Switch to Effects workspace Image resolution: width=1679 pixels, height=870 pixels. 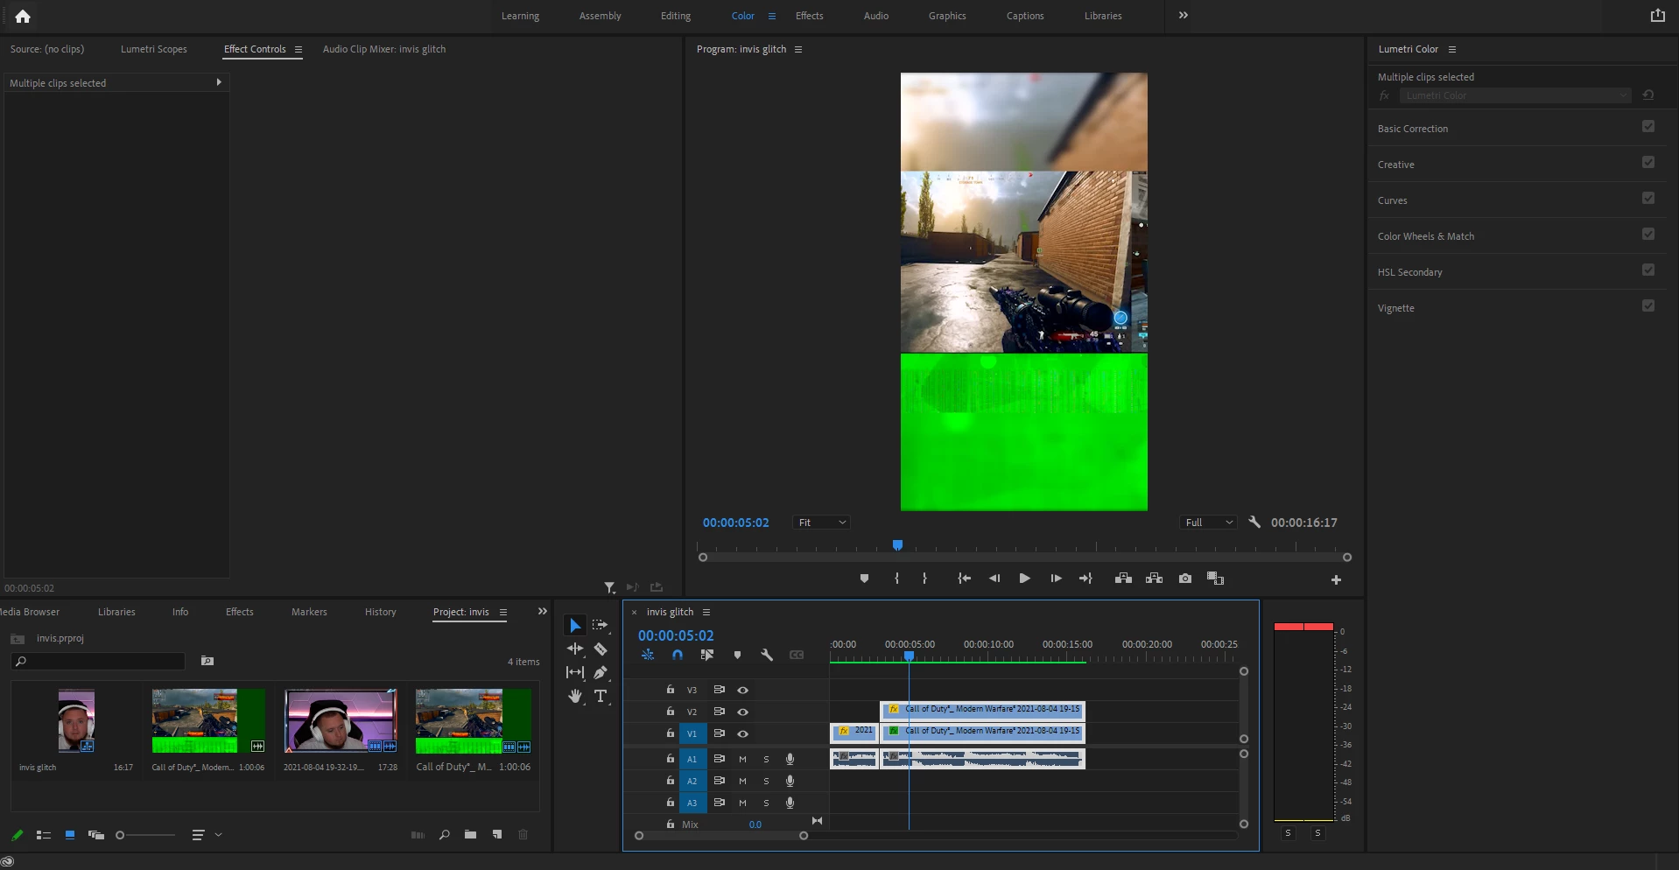[810, 16]
